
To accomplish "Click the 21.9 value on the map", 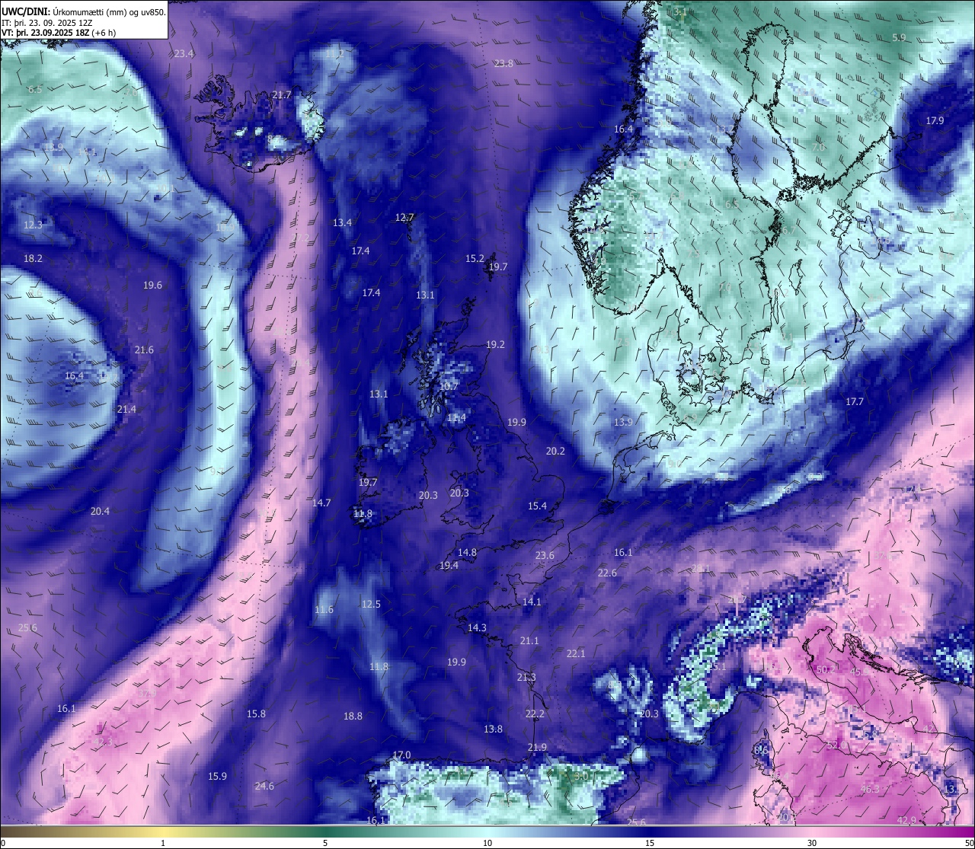I will click(x=537, y=747).
